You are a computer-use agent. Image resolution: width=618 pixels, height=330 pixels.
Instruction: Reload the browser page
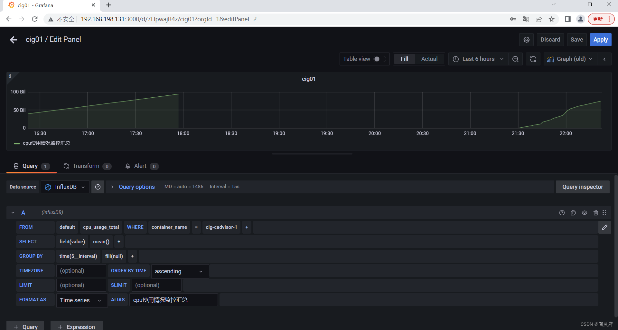point(35,19)
